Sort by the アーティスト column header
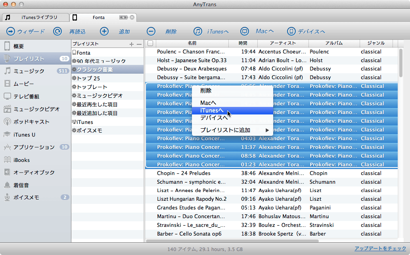This screenshot has height=255, width=410. (283, 43)
